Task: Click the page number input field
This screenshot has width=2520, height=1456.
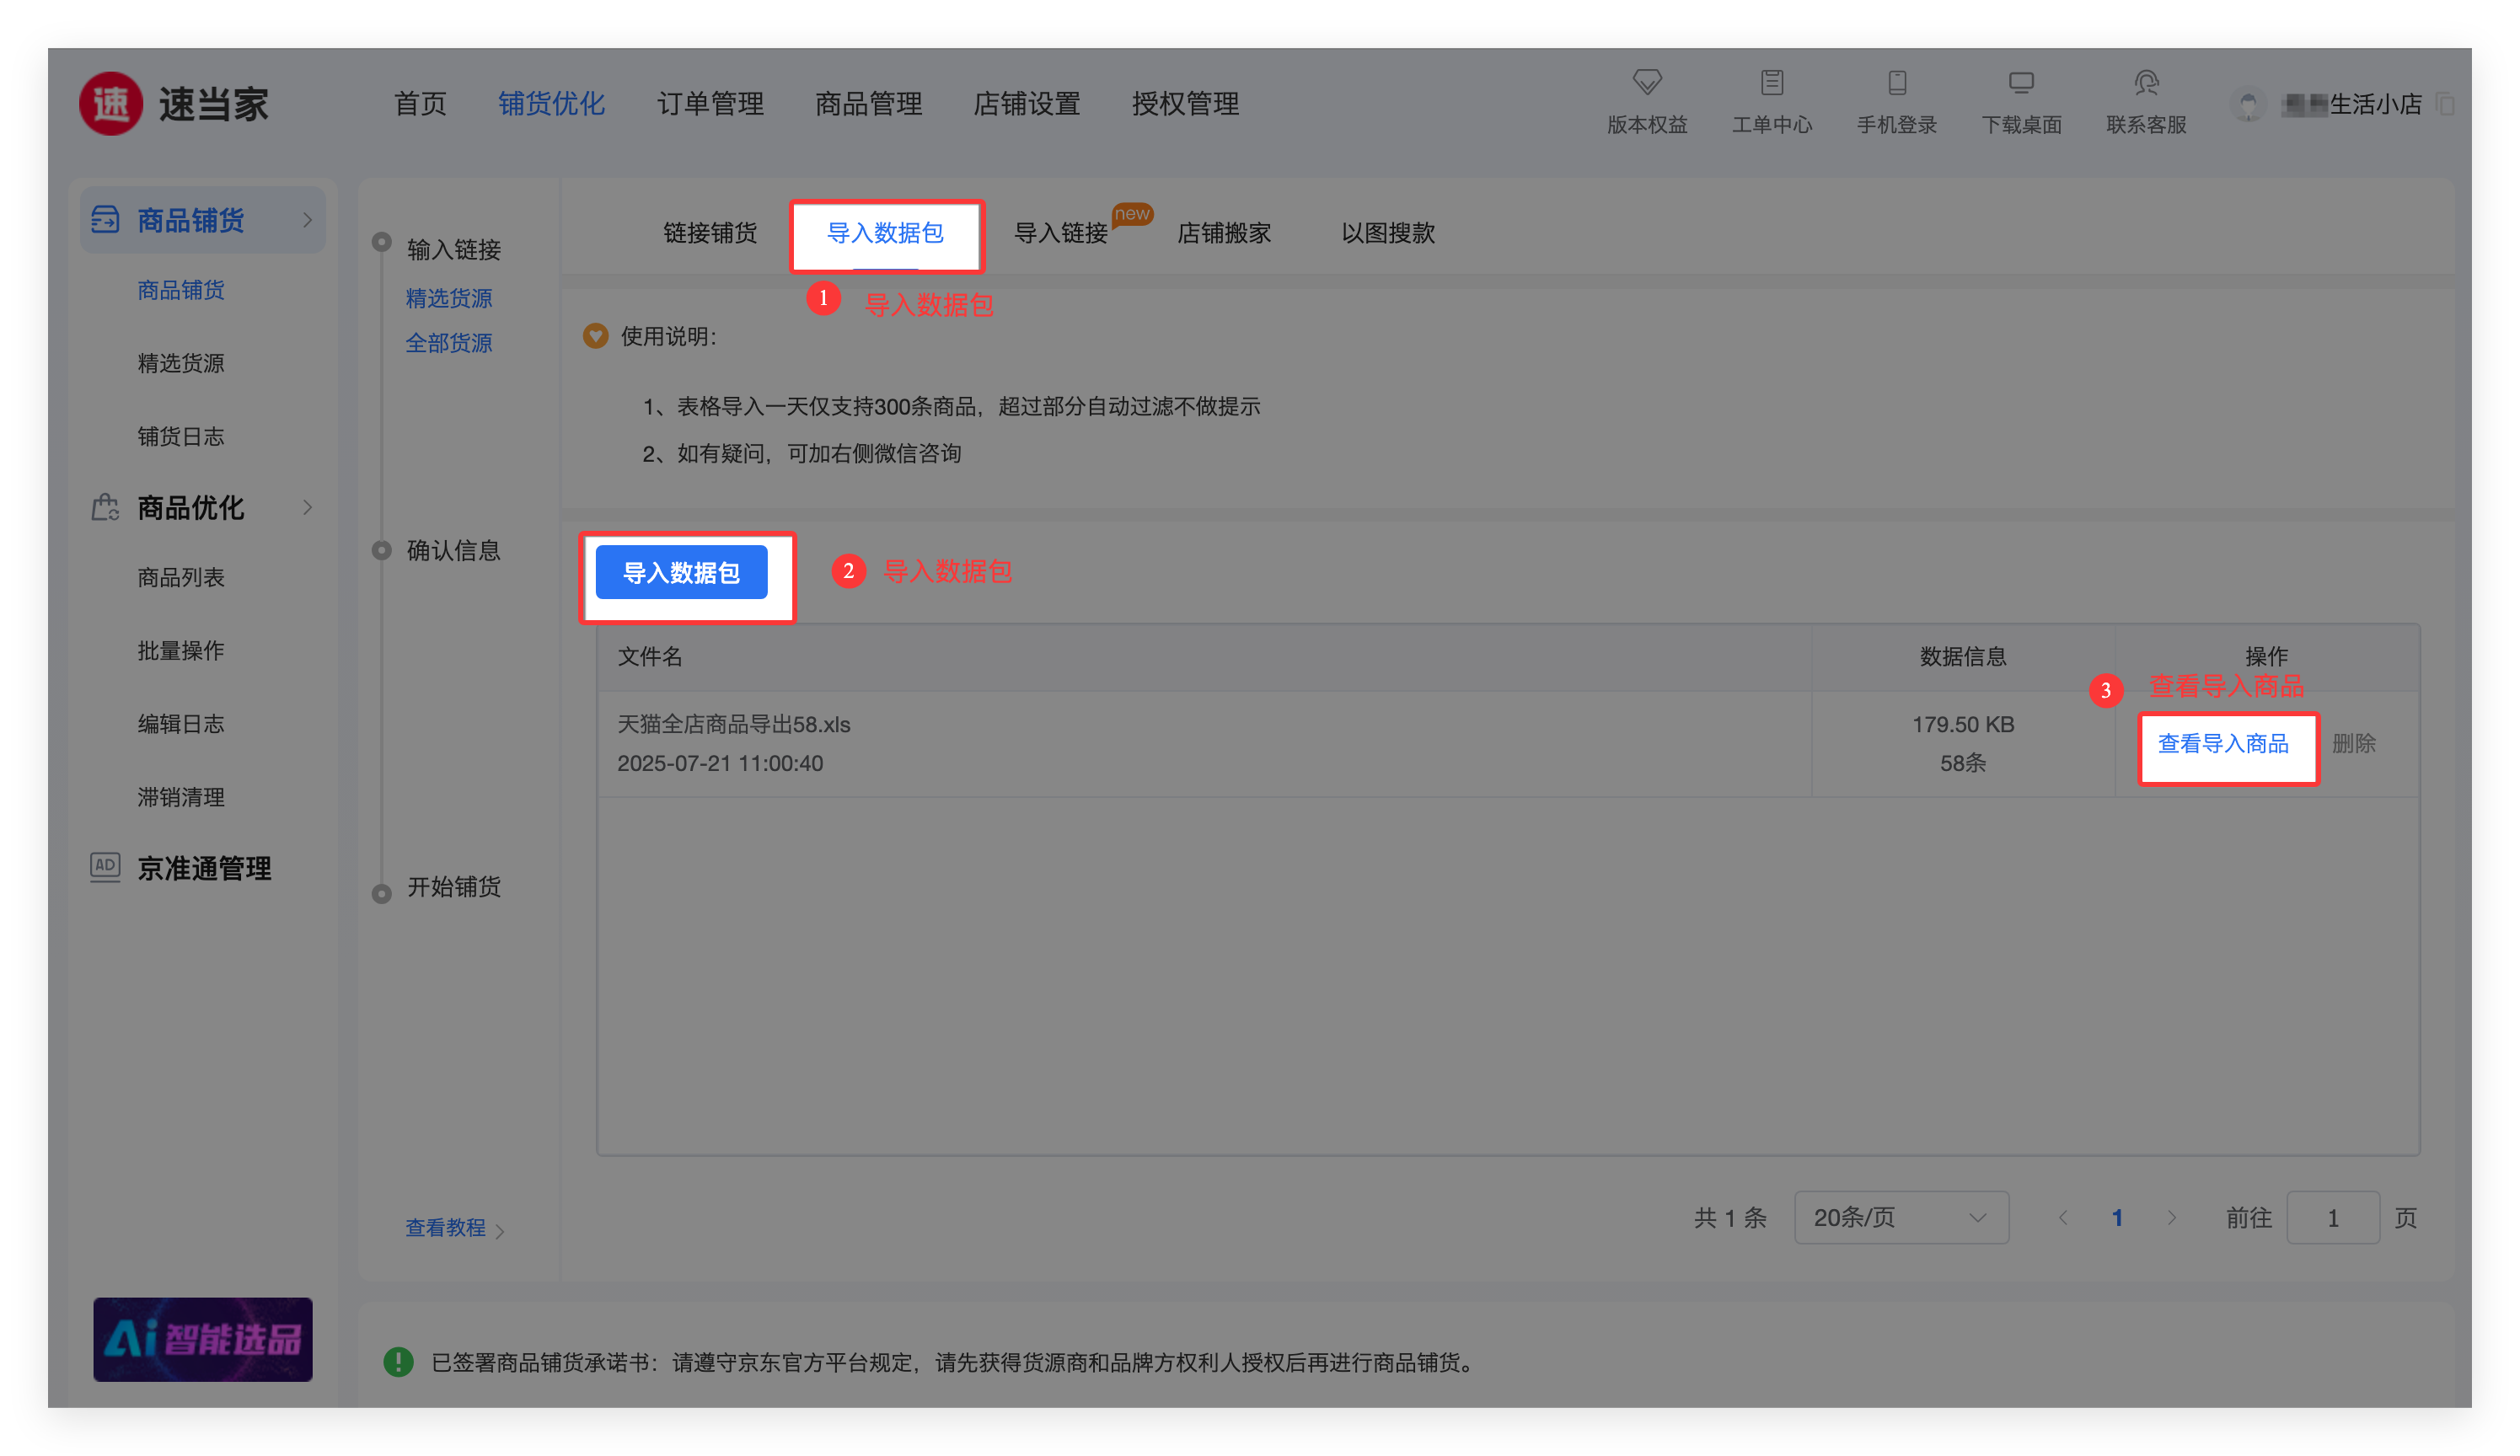Action: [x=2332, y=1217]
